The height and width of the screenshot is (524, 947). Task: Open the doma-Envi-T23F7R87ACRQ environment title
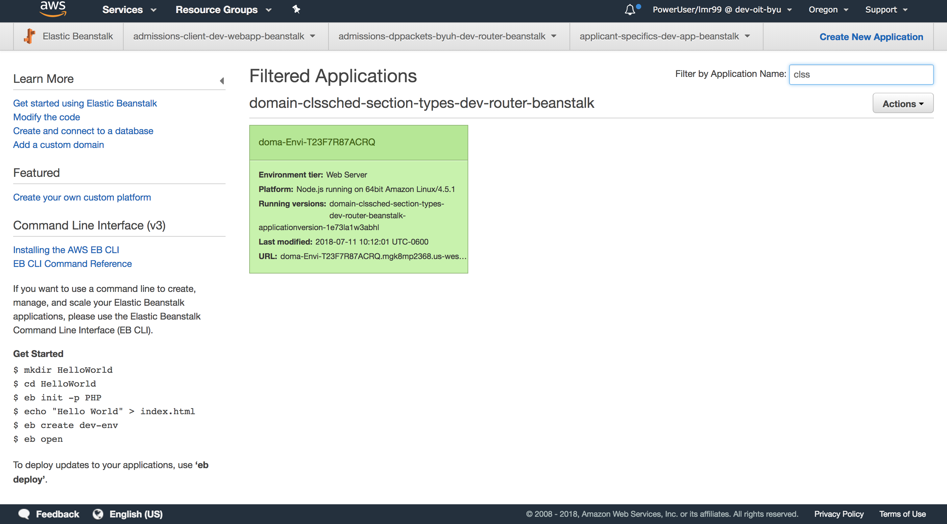click(x=317, y=142)
